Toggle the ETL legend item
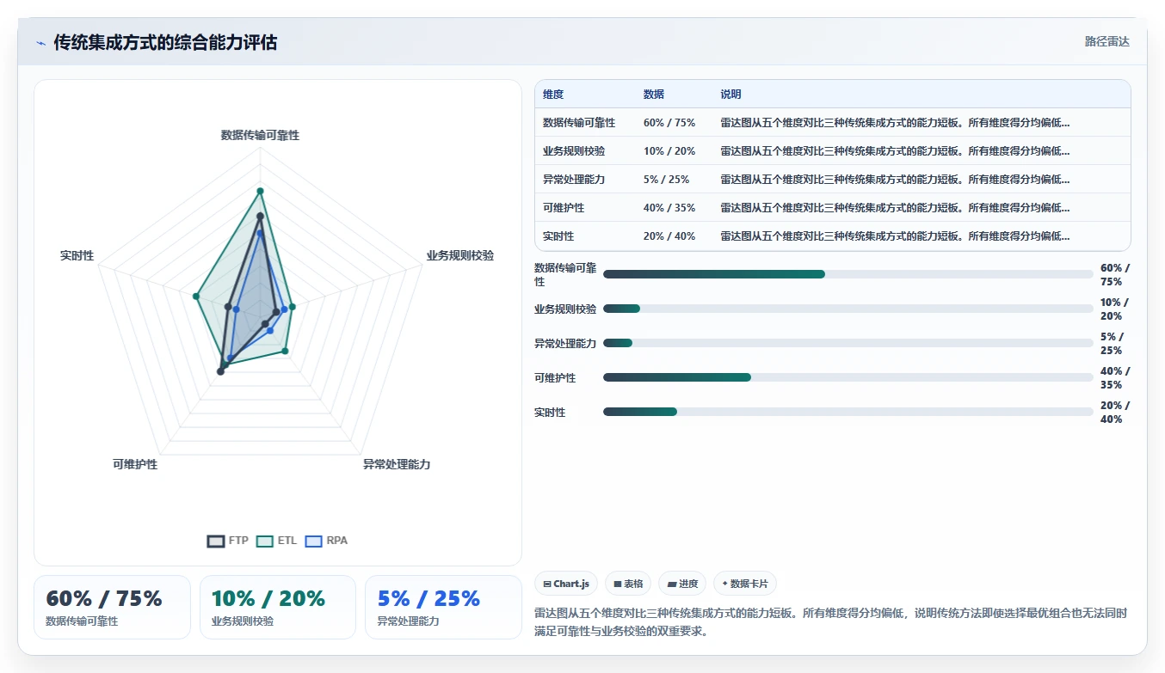This screenshot has width=1165, height=673. pos(276,541)
